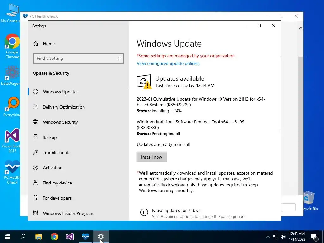Click Last checked: Today, 12:34 AM text
This screenshot has width=324, height=243.
point(185,85)
